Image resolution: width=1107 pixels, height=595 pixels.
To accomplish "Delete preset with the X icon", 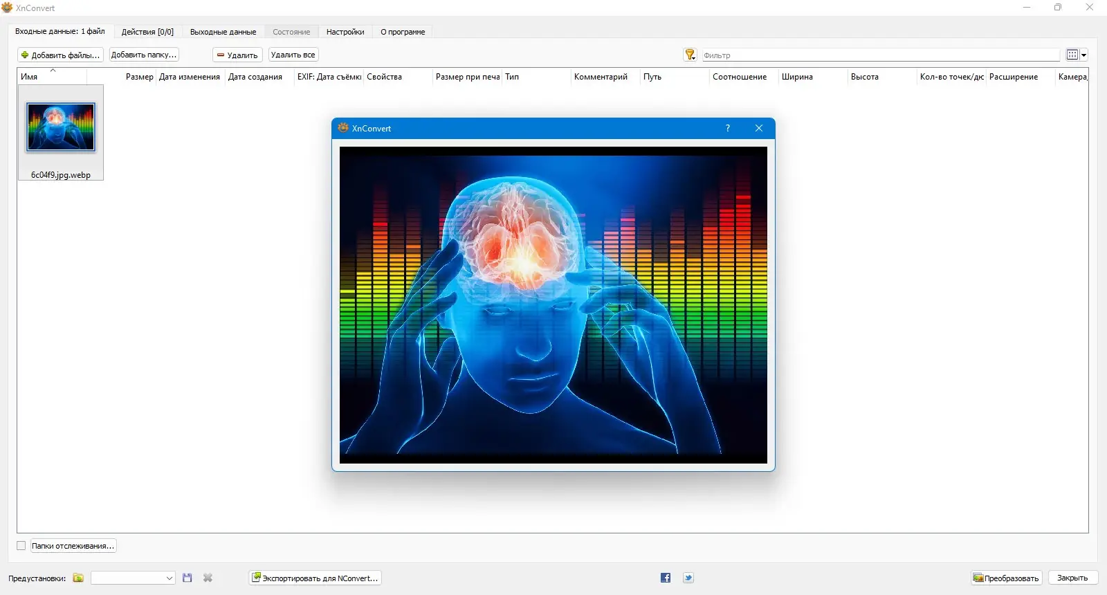I will pyautogui.click(x=208, y=578).
